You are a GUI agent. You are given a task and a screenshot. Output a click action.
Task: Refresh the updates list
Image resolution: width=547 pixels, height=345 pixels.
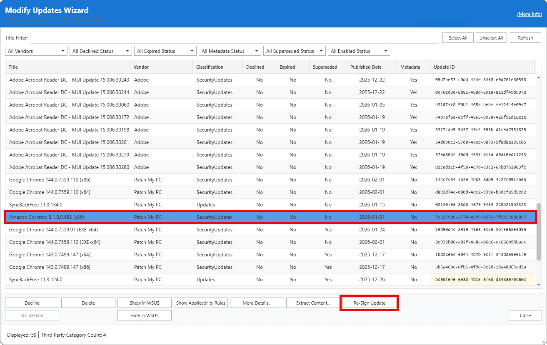tap(525, 38)
